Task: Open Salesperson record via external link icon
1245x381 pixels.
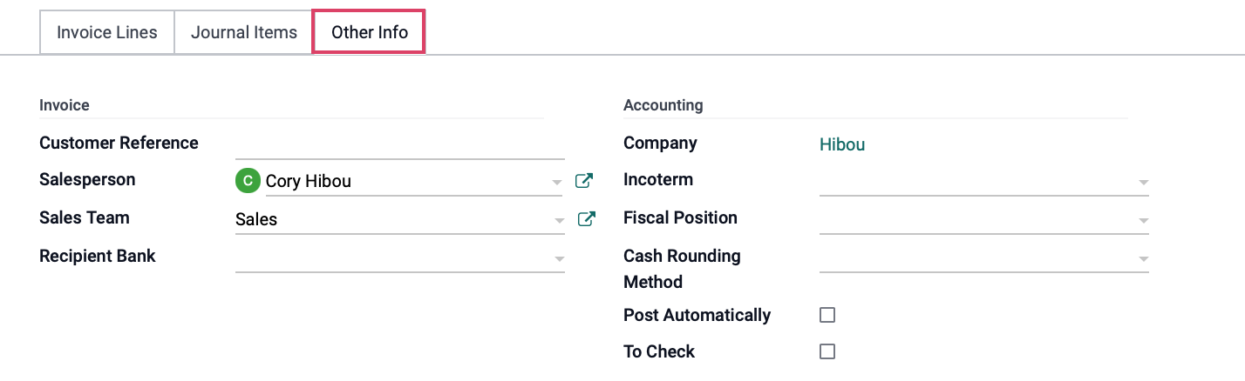Action: point(584,181)
